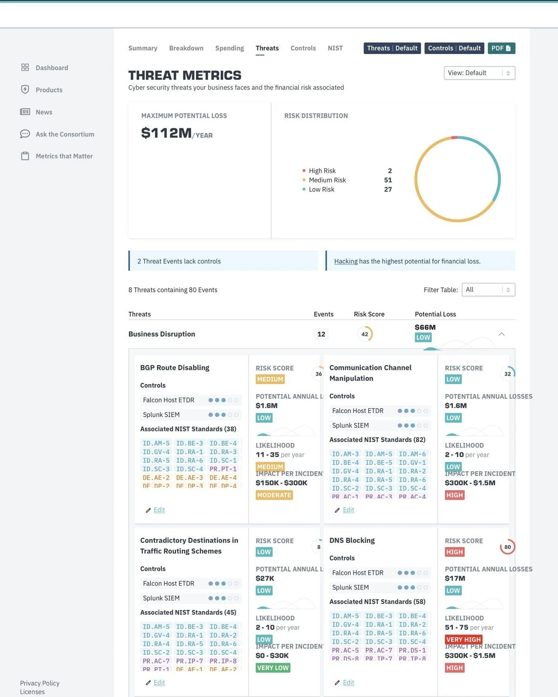Click pencil icon under BGP Route Disabling
The width and height of the screenshot is (558, 697).
coord(148,510)
